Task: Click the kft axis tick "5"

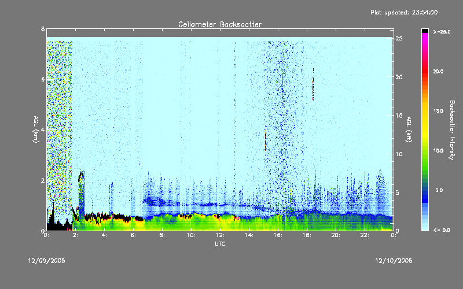Action: click(x=398, y=192)
